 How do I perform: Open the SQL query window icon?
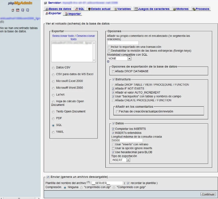pos(18,10)
